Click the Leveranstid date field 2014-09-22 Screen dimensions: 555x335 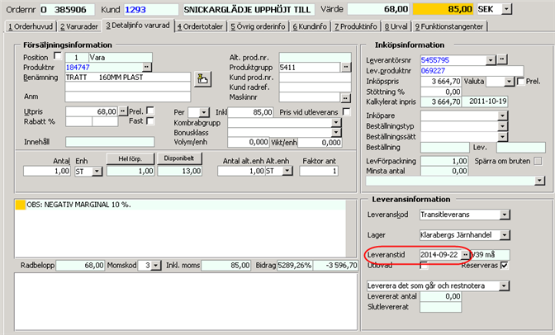coord(441,255)
